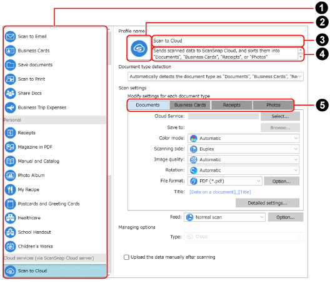Click the Date on a document title link
The image size is (330, 283).
(x=220, y=192)
